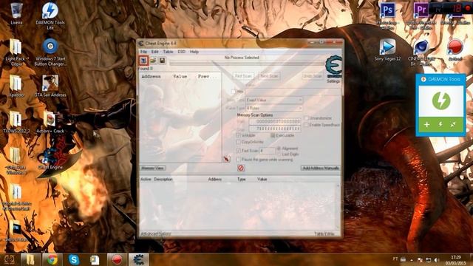Launch GTA San Andreas desktop shortcut
The image size is (473, 266).
pyautogui.click(x=50, y=86)
